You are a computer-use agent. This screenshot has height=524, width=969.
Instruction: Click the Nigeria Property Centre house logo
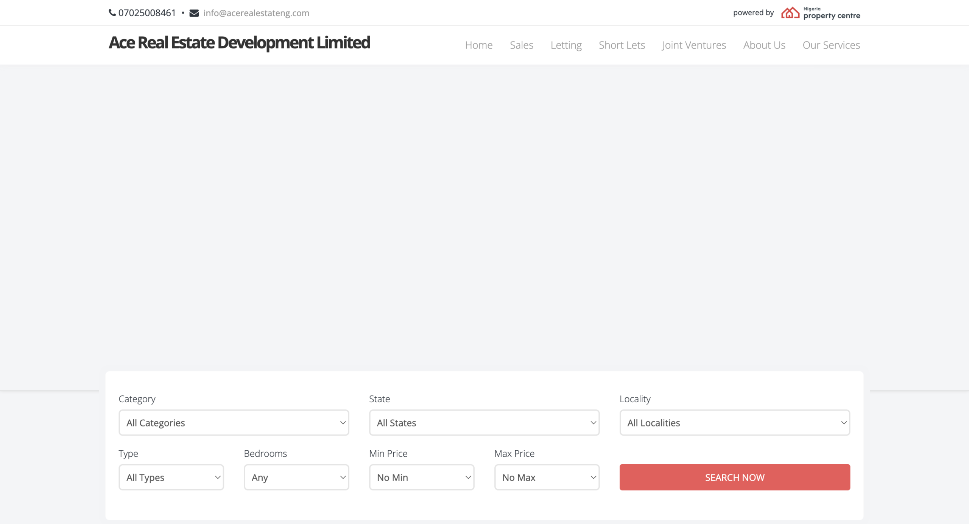(x=790, y=13)
